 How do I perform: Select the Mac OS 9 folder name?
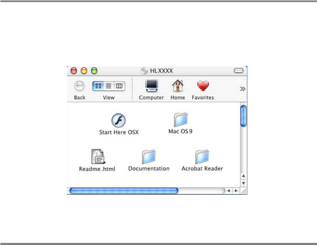[x=180, y=131]
